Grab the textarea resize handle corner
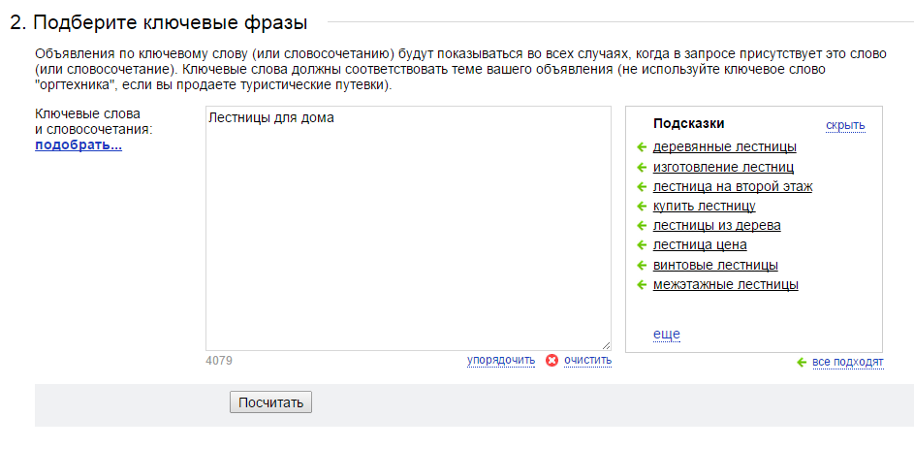Screen dimensions: 914x449 606,345
